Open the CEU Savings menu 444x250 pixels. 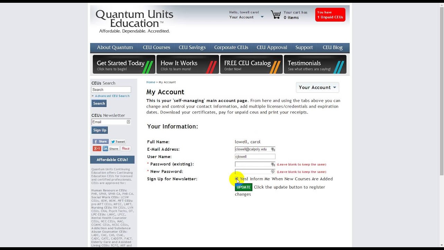[192, 48]
